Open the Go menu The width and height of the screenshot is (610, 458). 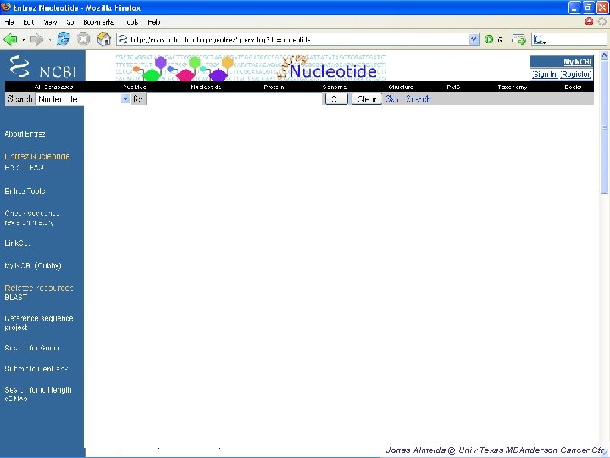70,22
